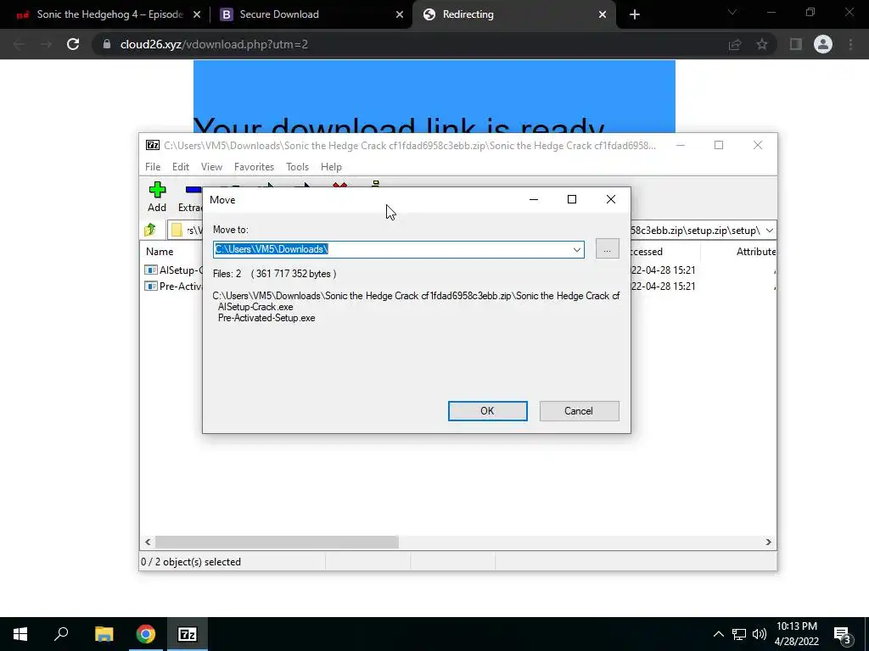Minimize the Move dialog
The image size is (869, 651).
click(534, 199)
